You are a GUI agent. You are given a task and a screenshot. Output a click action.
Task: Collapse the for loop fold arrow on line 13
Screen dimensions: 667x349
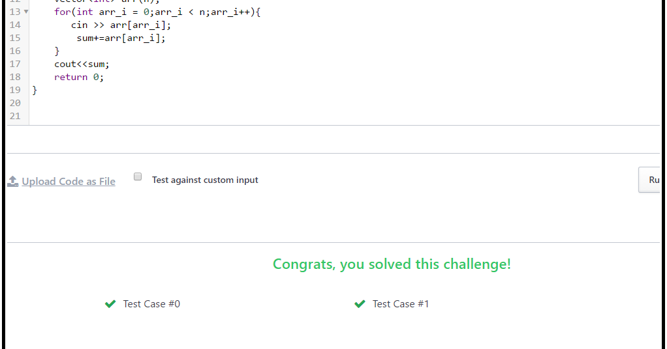tap(26, 12)
